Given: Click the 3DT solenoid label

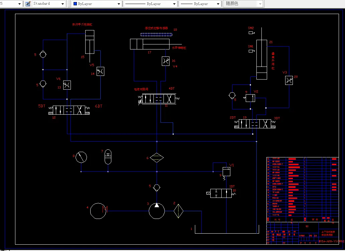Looking at the screenshot, I should [277, 118].
